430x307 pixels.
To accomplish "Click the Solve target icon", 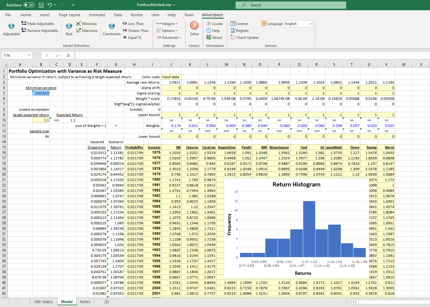I will point(194,26).
